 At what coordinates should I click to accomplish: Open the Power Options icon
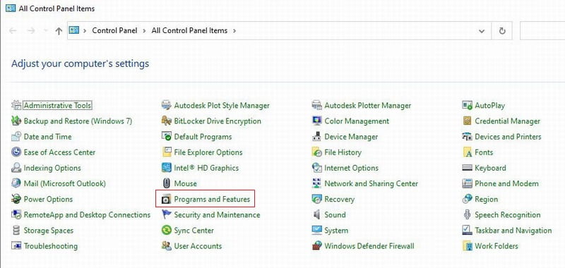pos(16,199)
